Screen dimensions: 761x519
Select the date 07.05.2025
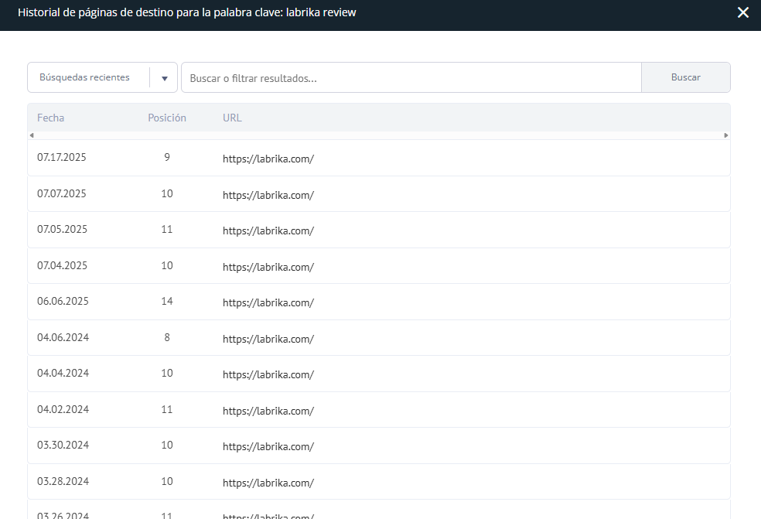click(62, 229)
